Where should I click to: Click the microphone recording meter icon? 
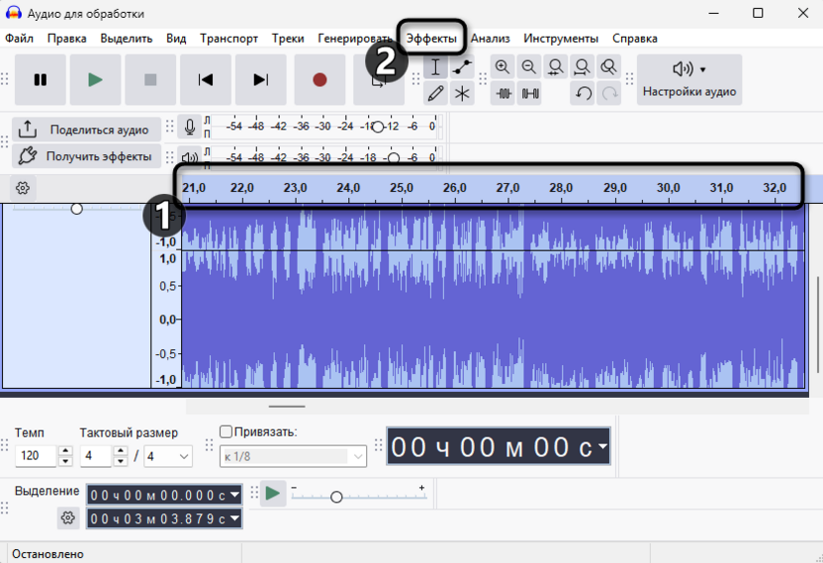click(x=189, y=127)
